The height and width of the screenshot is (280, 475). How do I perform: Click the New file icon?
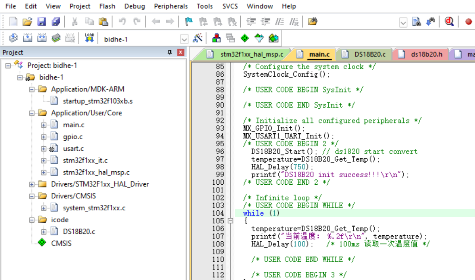click(13, 22)
